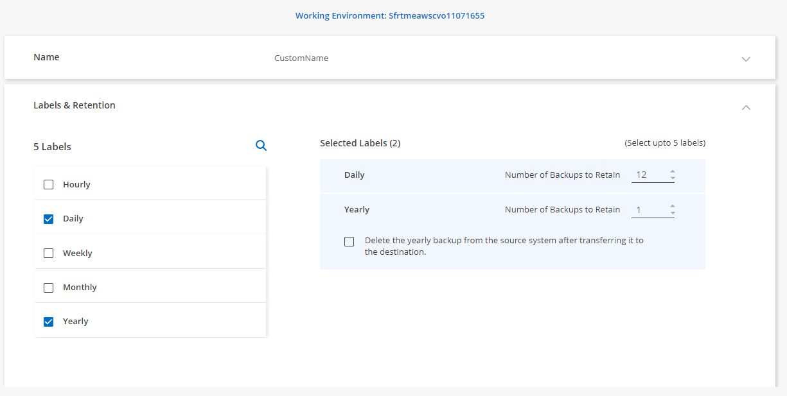Decrease the Yearly backup retention count
787x396 pixels.
pyautogui.click(x=672, y=212)
